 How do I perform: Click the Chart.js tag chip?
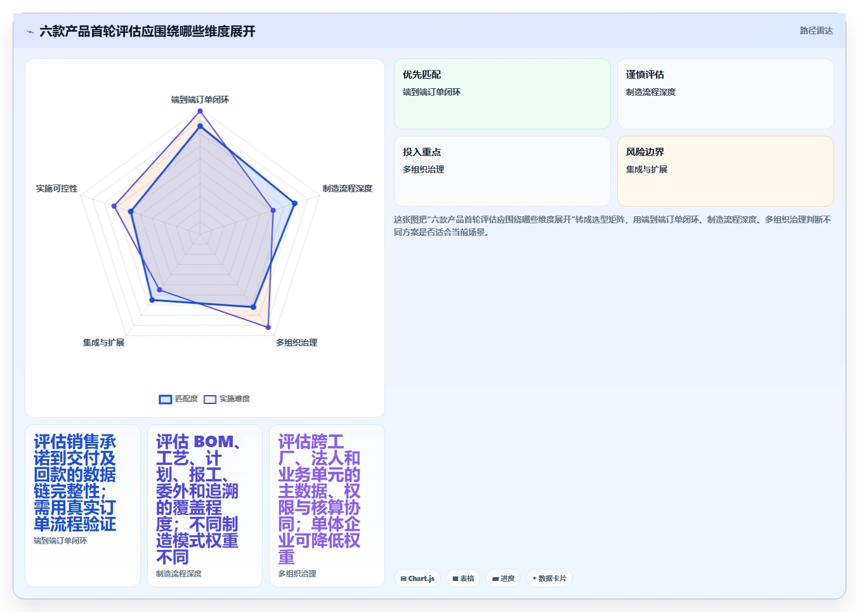[x=417, y=578]
